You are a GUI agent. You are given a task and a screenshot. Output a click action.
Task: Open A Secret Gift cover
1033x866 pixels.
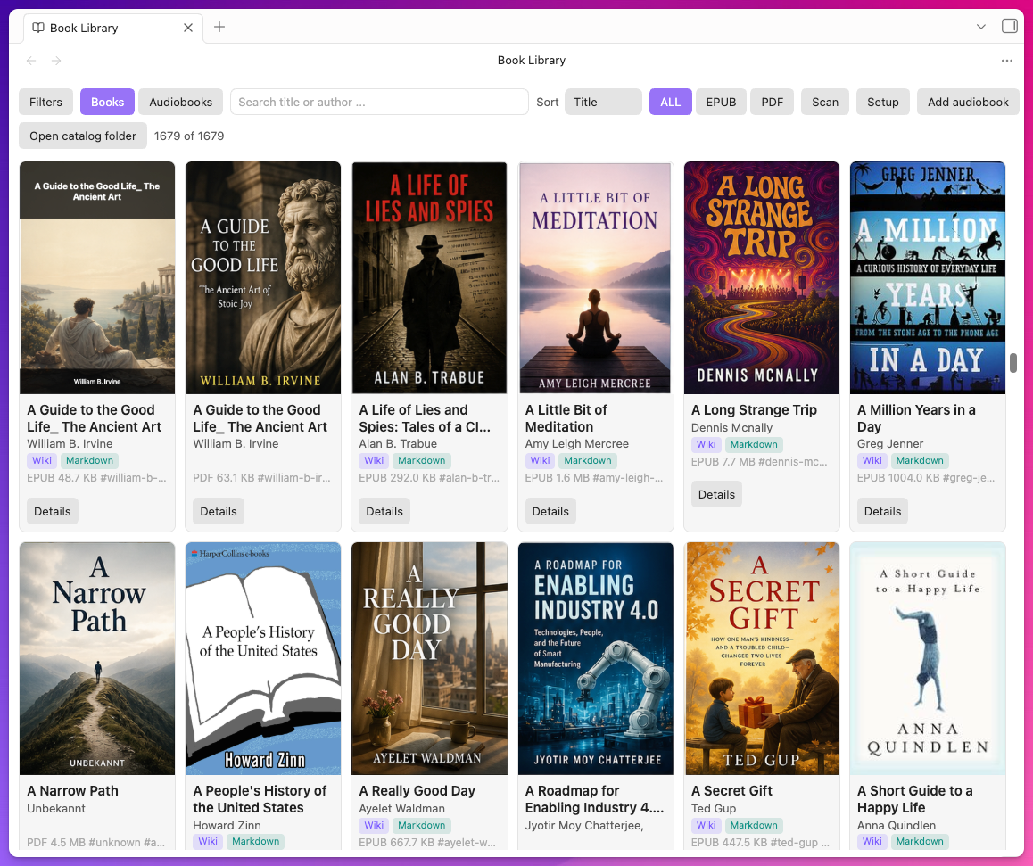click(x=762, y=658)
